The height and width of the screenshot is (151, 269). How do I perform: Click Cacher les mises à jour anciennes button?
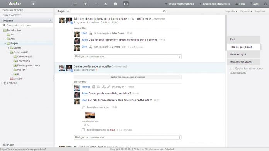click(128, 77)
